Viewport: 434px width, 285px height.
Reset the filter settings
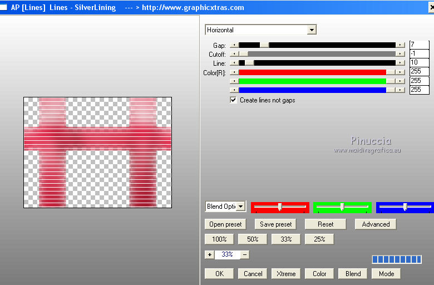pos(325,224)
